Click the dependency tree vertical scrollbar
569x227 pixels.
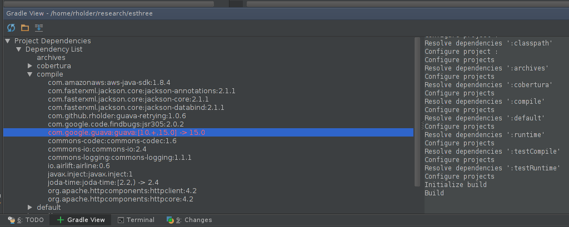[x=417, y=112]
